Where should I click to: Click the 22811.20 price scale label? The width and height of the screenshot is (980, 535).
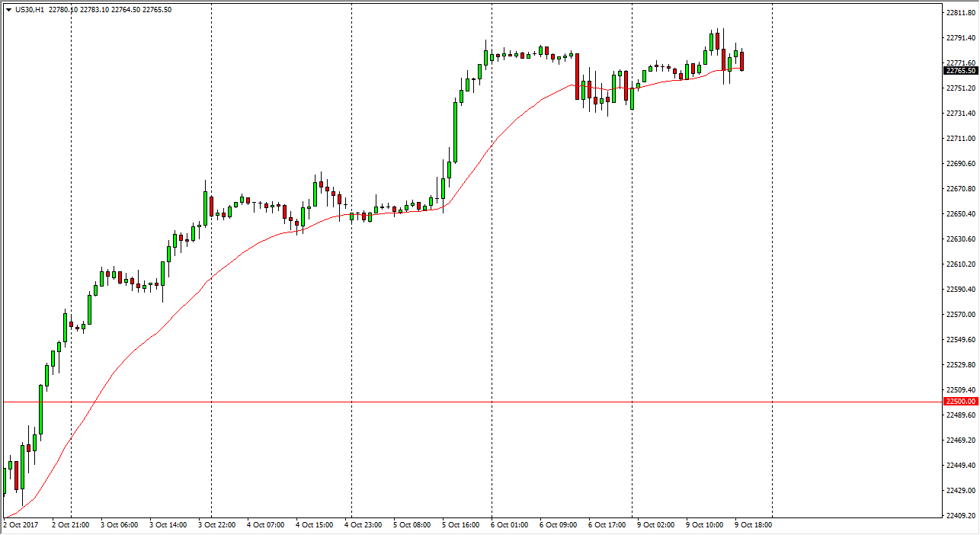[960, 13]
